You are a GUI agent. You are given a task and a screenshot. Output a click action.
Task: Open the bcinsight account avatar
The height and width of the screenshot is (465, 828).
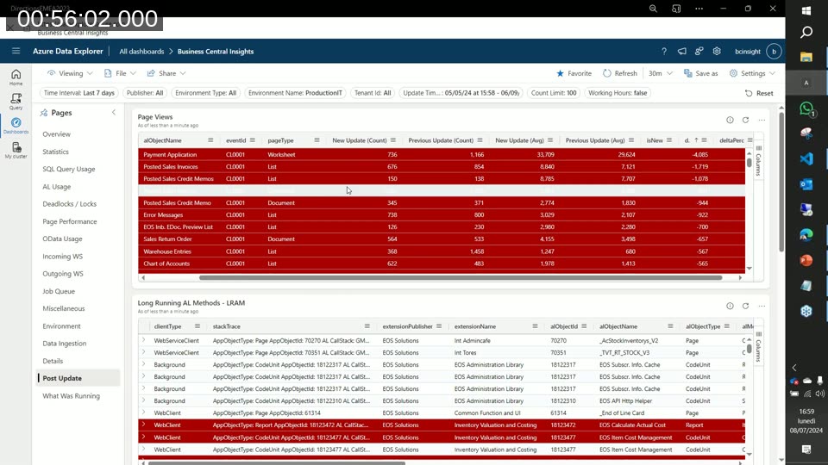[x=774, y=51]
